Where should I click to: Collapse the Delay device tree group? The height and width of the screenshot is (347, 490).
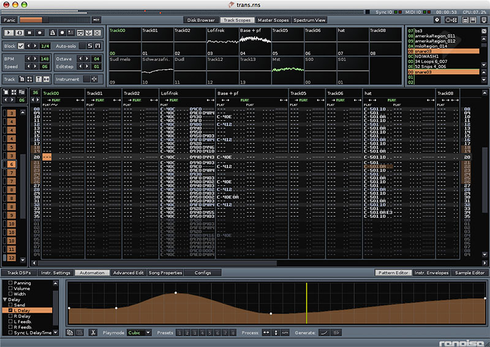point(6,299)
